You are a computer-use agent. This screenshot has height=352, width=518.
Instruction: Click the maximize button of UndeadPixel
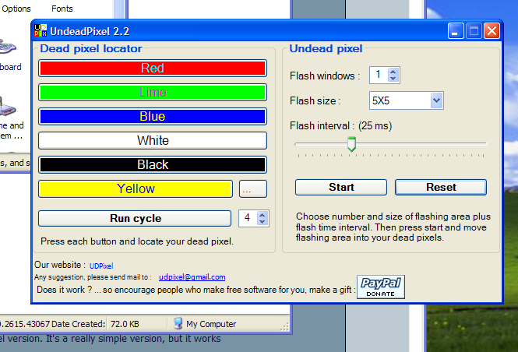tap(474, 31)
